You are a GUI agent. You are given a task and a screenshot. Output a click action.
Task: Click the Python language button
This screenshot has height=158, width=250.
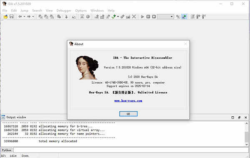[x=7, y=150]
